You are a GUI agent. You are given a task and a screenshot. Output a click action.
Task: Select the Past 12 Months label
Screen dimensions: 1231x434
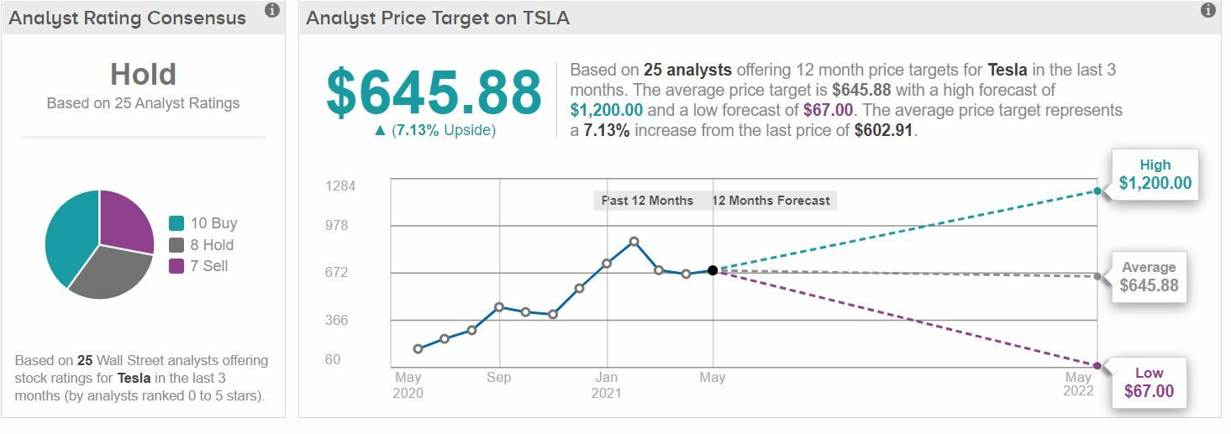pos(647,201)
